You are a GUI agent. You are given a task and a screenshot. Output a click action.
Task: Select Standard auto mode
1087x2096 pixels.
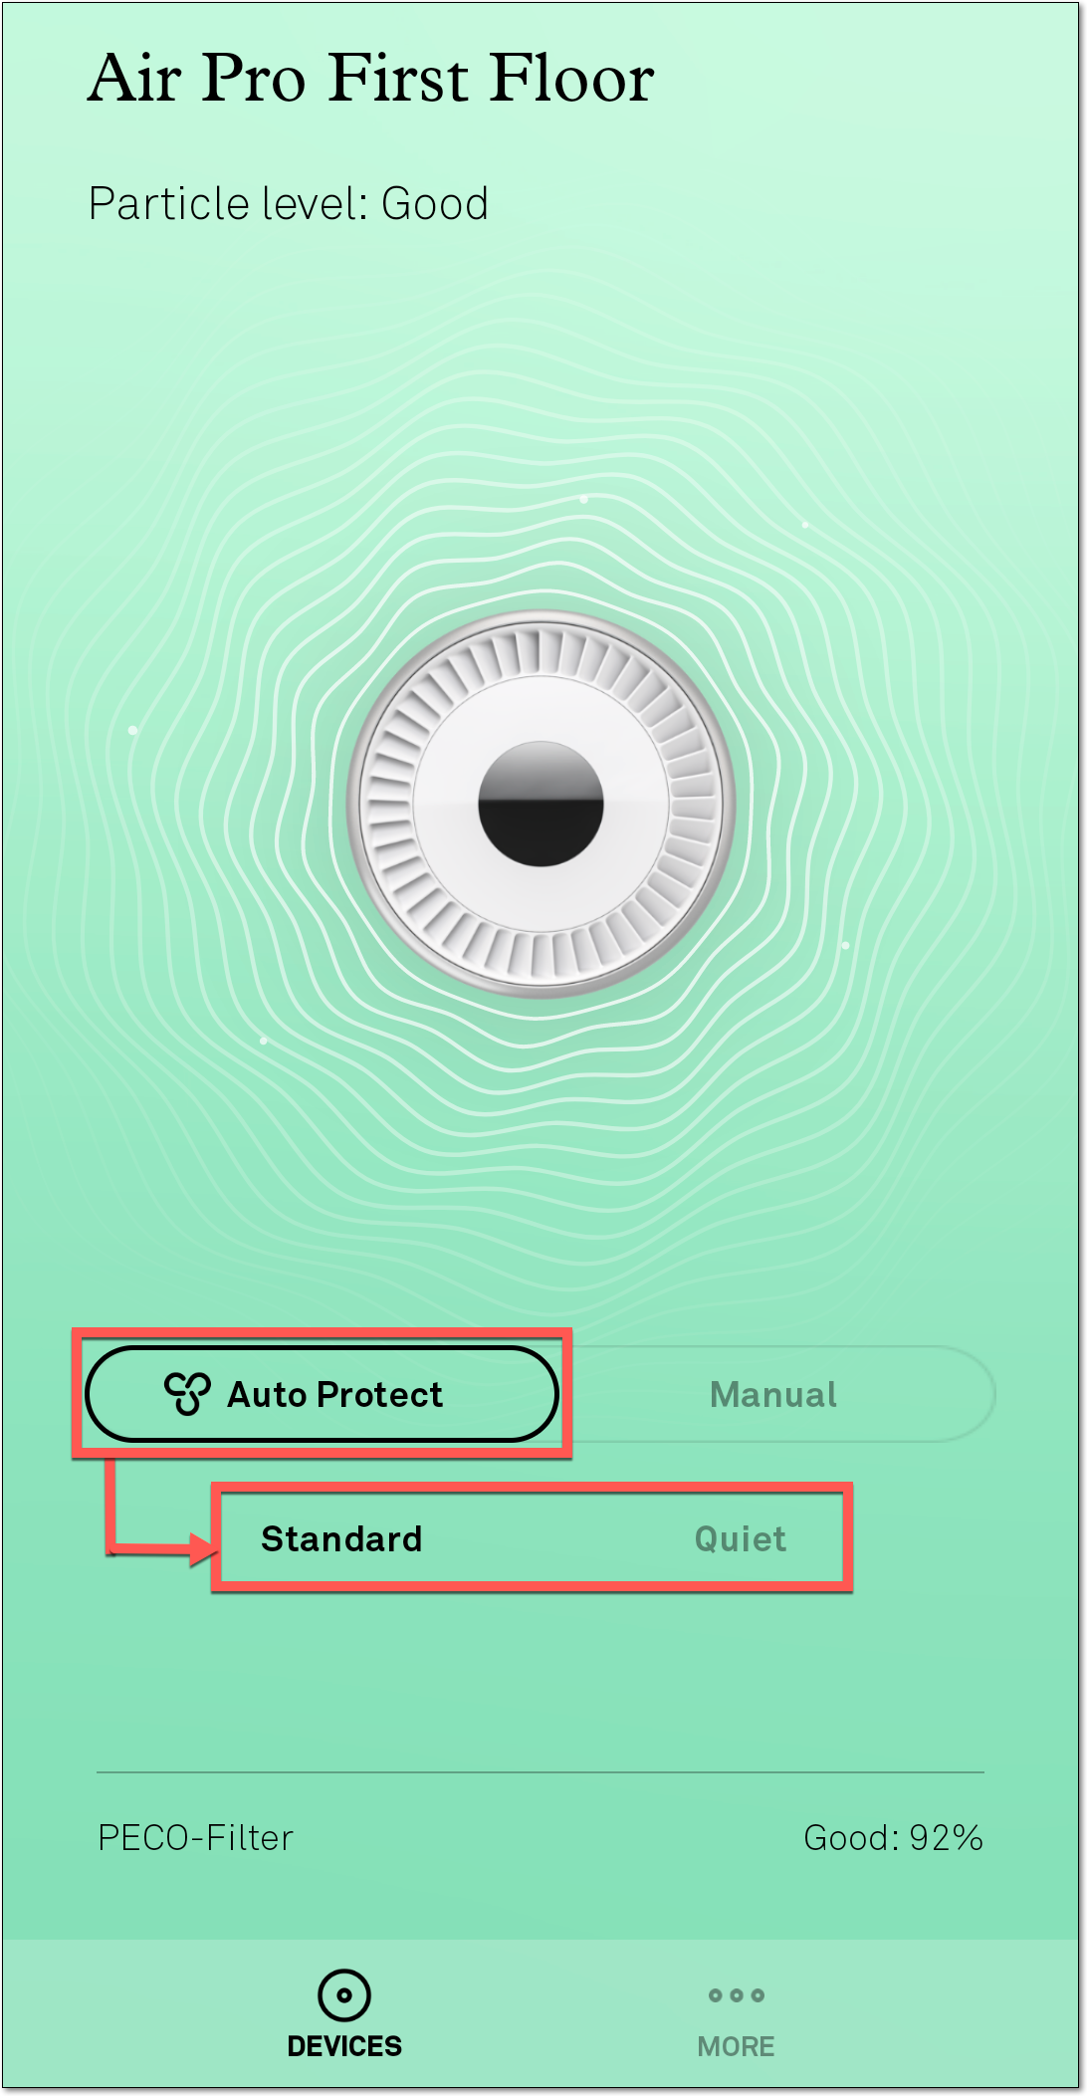[x=341, y=1538]
